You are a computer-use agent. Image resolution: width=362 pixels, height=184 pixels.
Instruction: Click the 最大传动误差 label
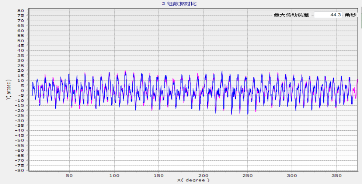[x=291, y=15]
